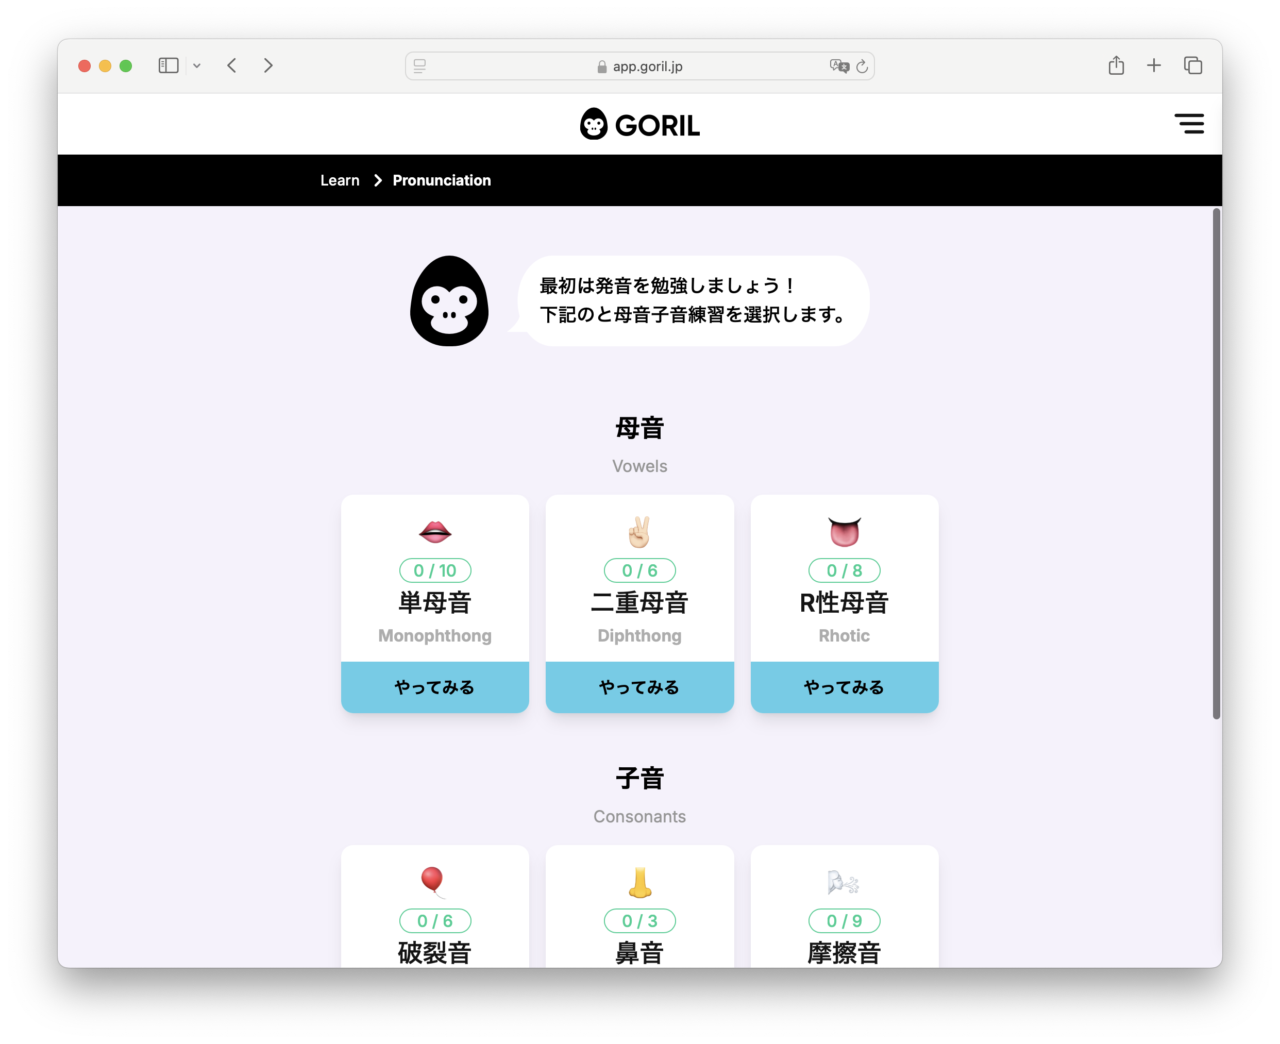This screenshot has height=1044, width=1280.
Task: Click the nose emoji on 鼻音 card
Action: (x=639, y=882)
